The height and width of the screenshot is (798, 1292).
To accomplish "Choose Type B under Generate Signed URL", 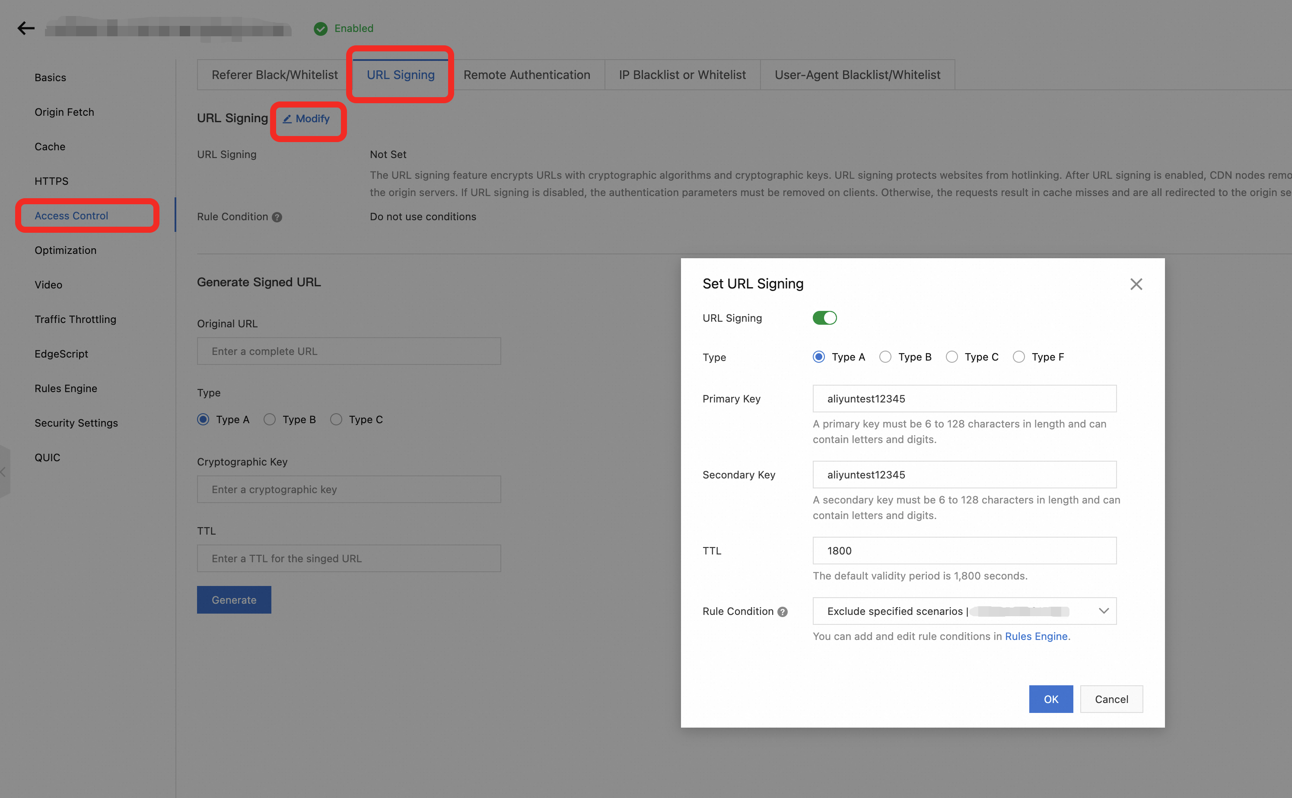I will pyautogui.click(x=270, y=420).
